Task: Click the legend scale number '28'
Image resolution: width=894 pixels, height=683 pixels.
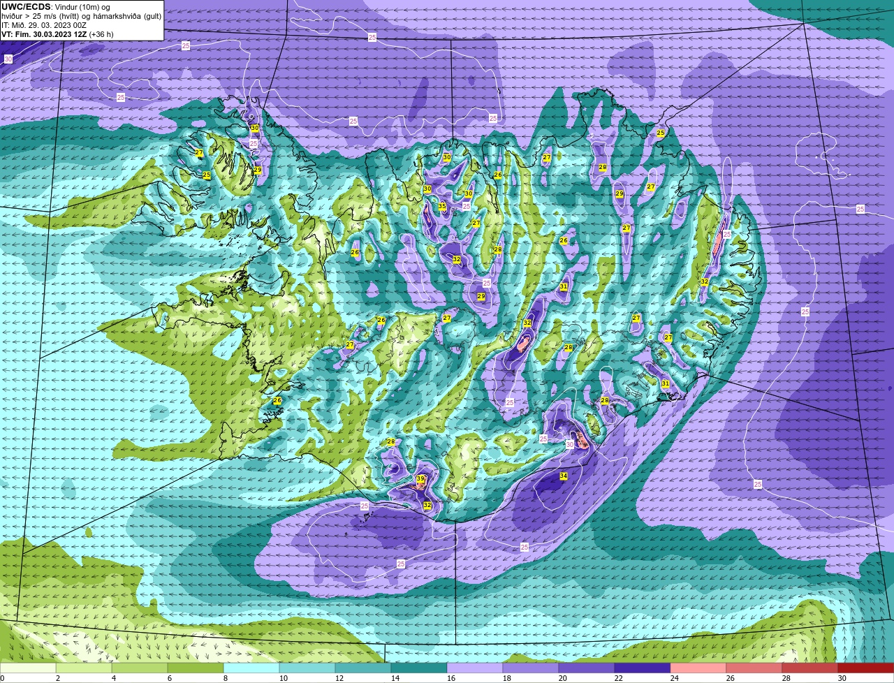Action: pyautogui.click(x=786, y=678)
